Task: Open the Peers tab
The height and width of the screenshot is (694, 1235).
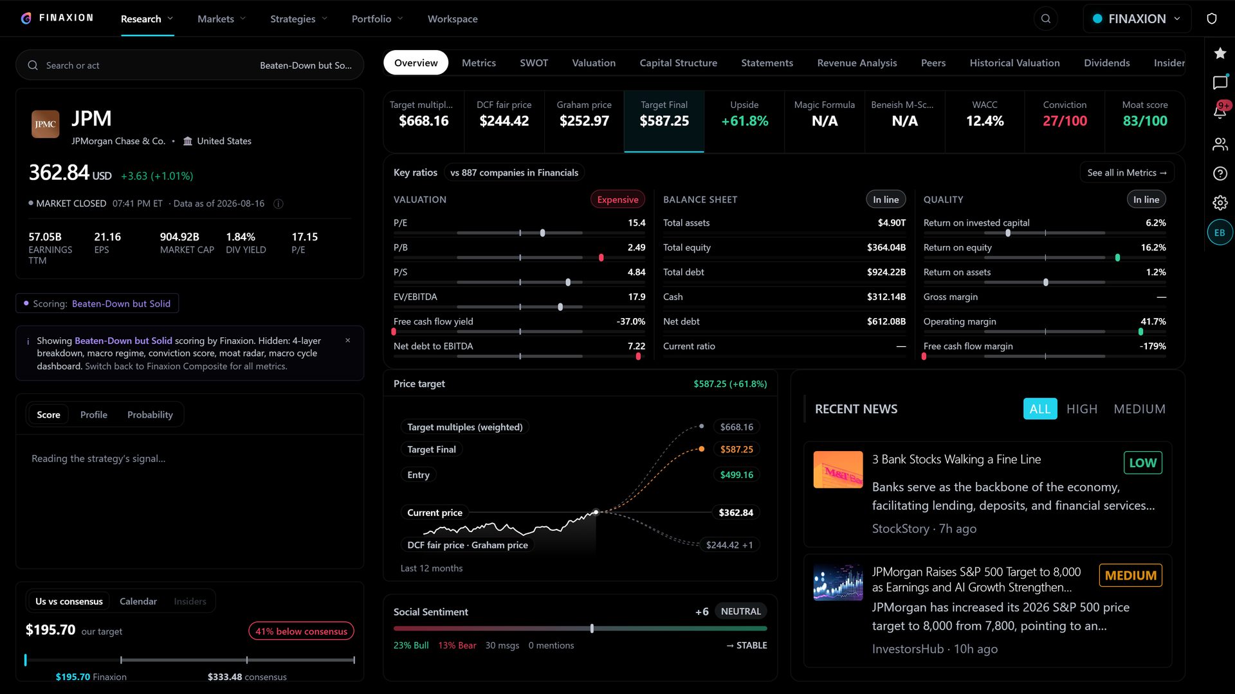Action: pos(933,63)
